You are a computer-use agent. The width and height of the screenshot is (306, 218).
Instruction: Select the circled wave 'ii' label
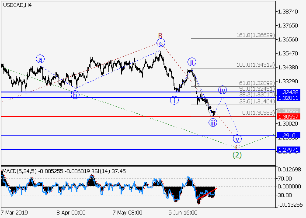coord(191,61)
